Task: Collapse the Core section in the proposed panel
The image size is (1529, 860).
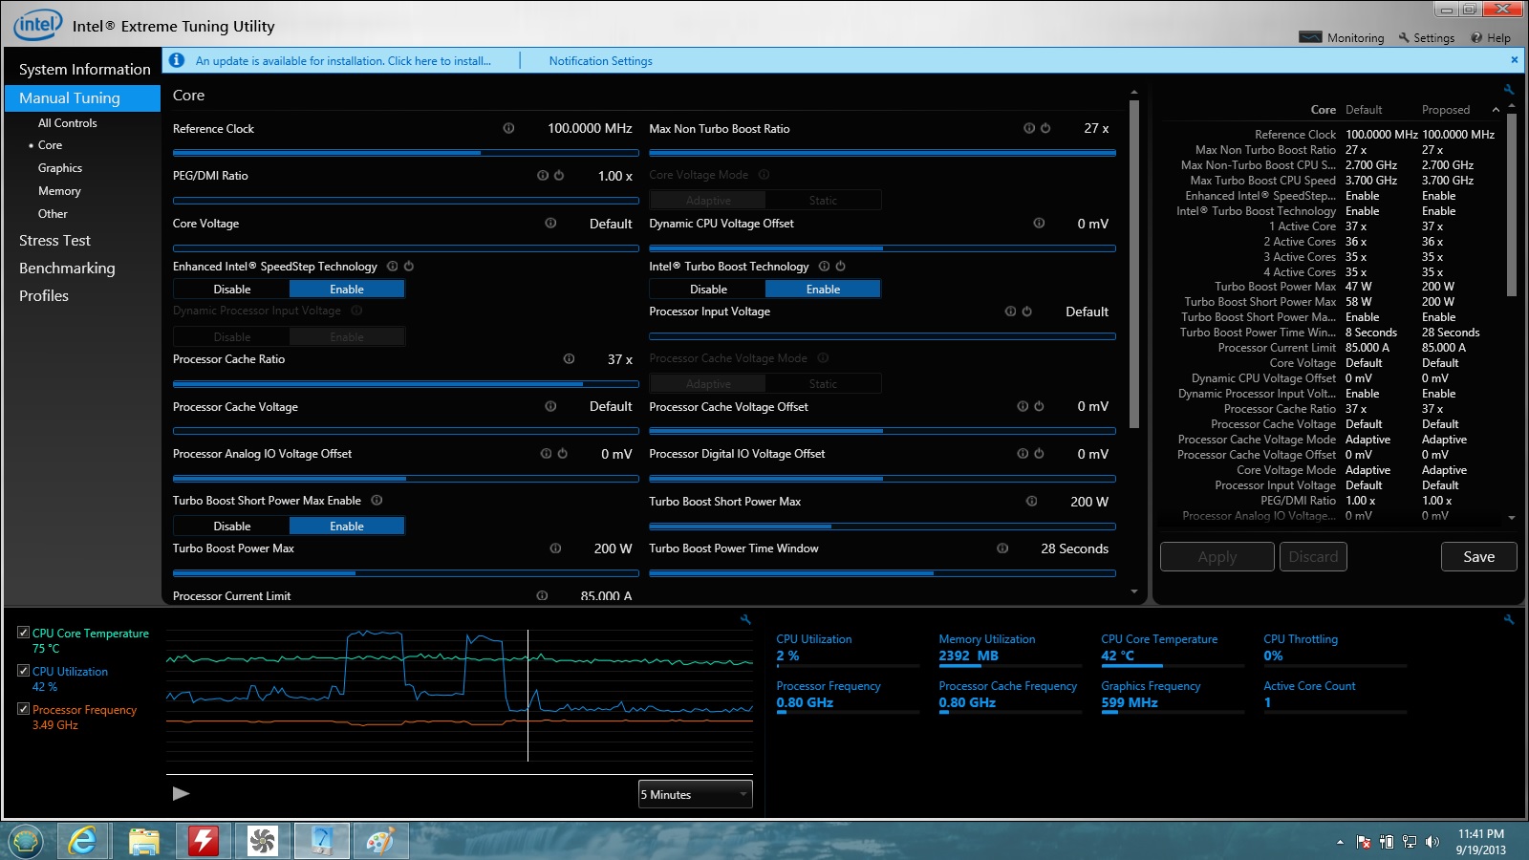Action: click(x=1496, y=110)
